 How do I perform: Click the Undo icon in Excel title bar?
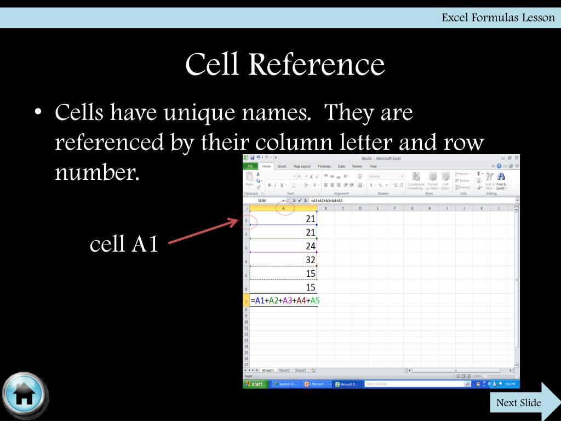[x=259, y=157]
